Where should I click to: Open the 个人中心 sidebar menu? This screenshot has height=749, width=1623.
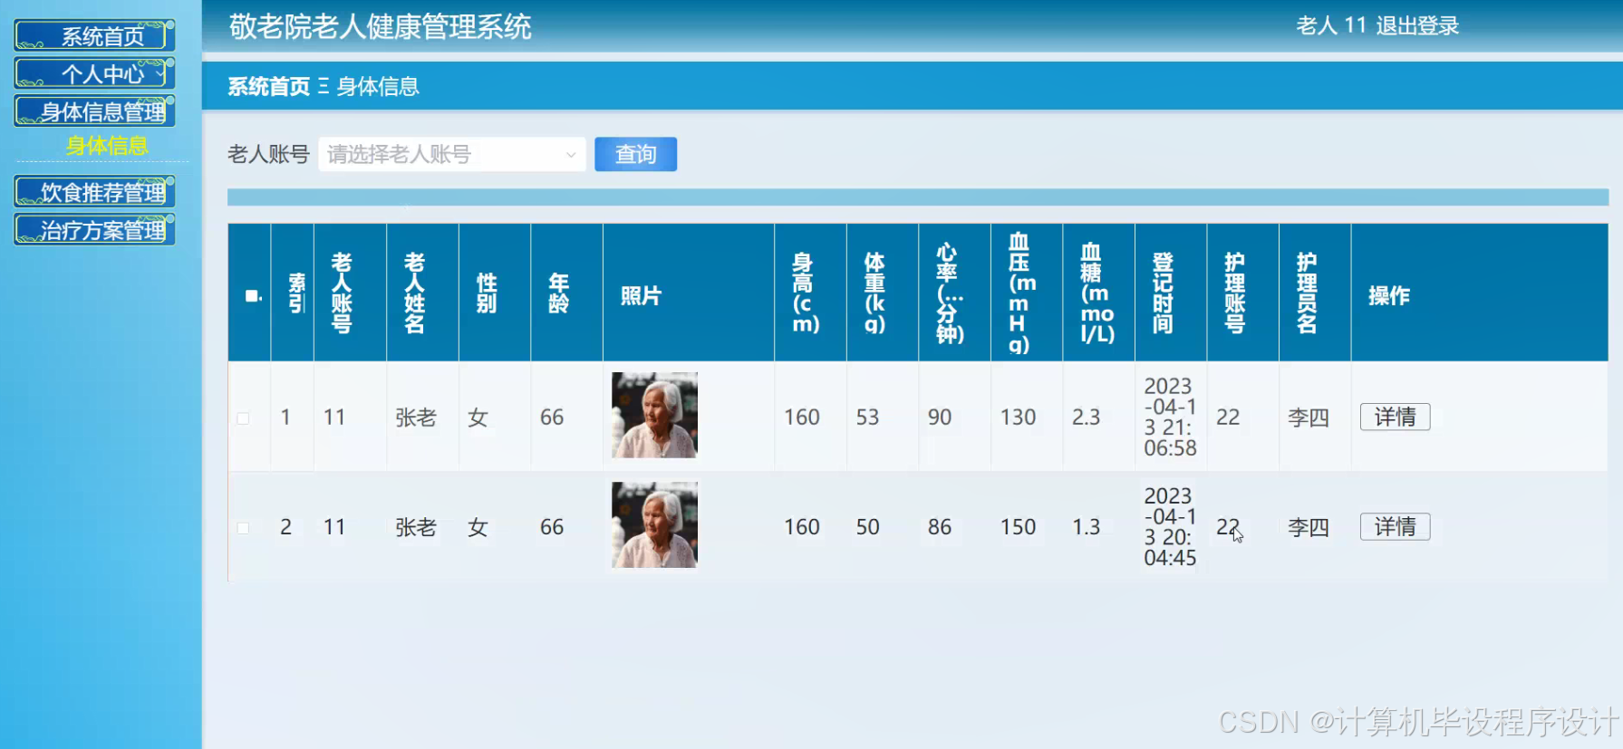[x=94, y=73]
